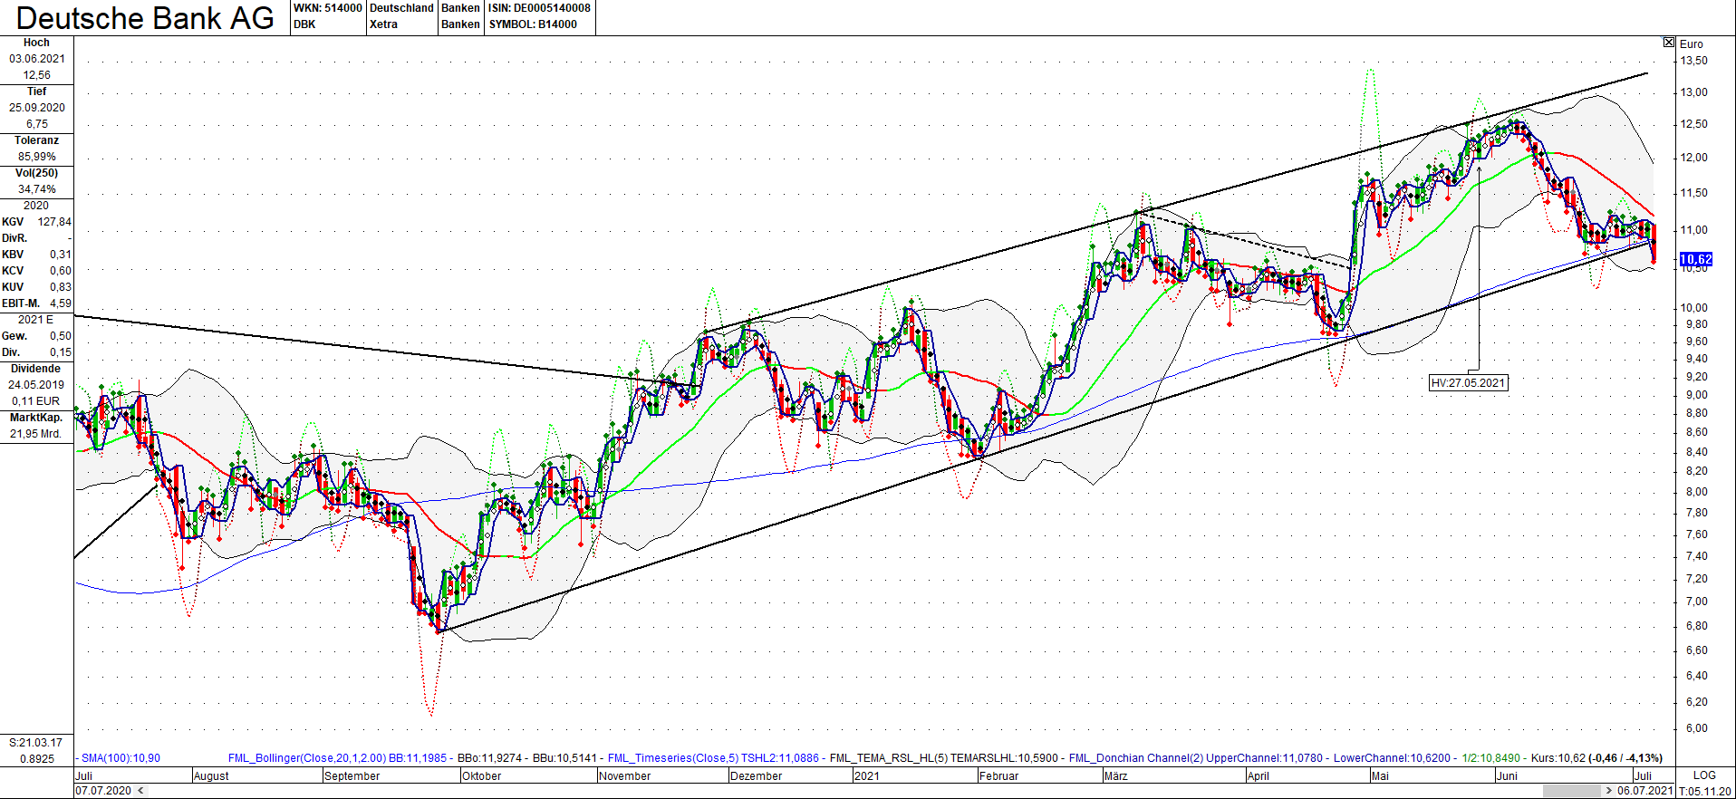Click the KBV value 0,31
Image resolution: width=1736 pixels, height=799 pixels.
tap(61, 255)
